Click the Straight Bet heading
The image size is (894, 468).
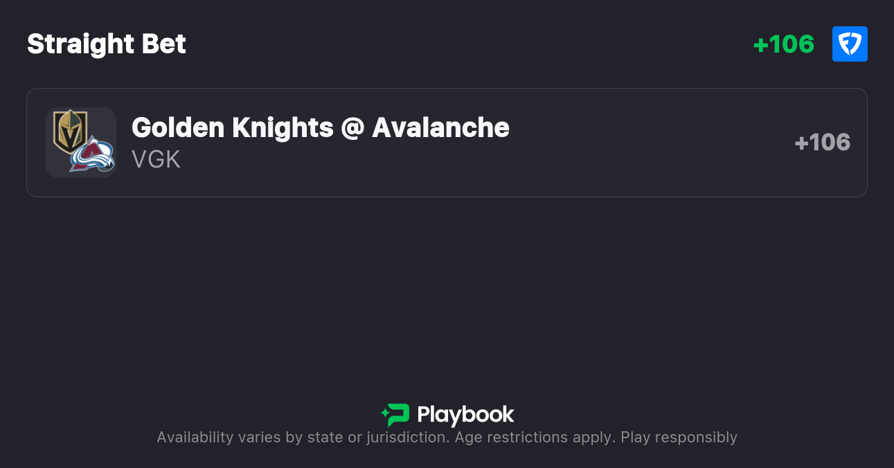(107, 44)
